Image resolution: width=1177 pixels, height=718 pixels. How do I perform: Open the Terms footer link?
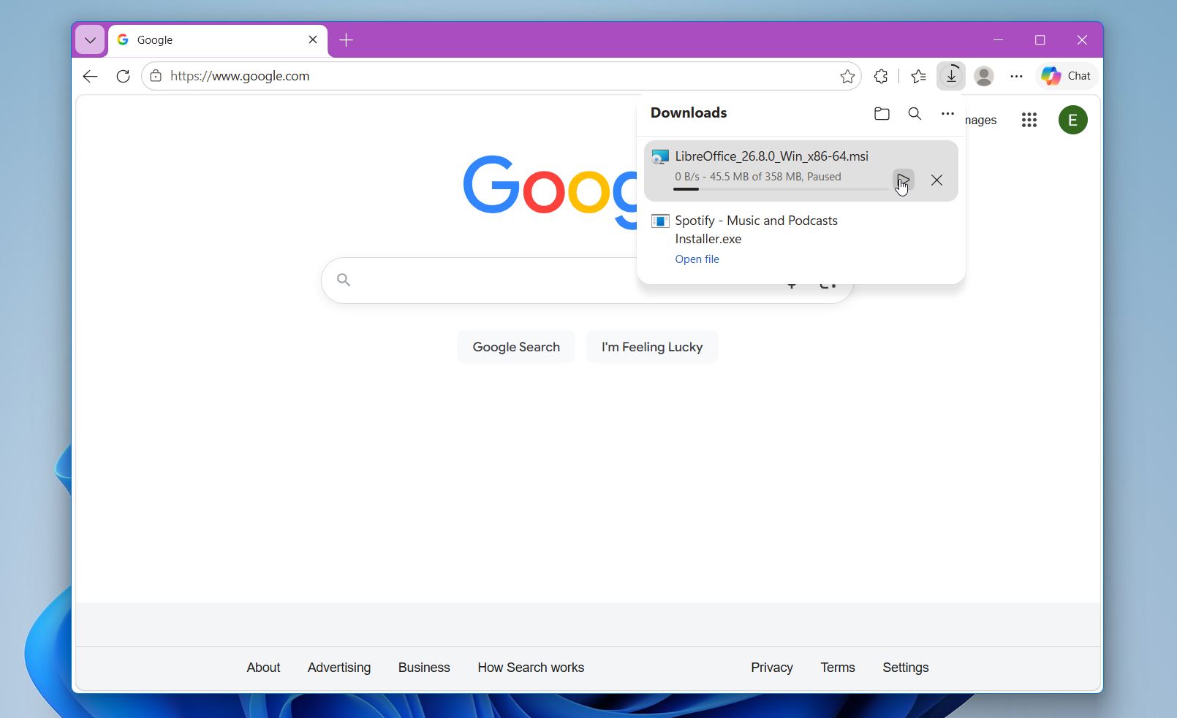click(838, 668)
